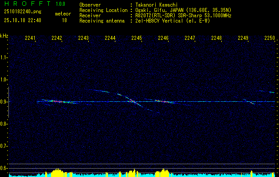Click time marker 2244
This screenshot has width=279, height=177.
tap(110, 38)
